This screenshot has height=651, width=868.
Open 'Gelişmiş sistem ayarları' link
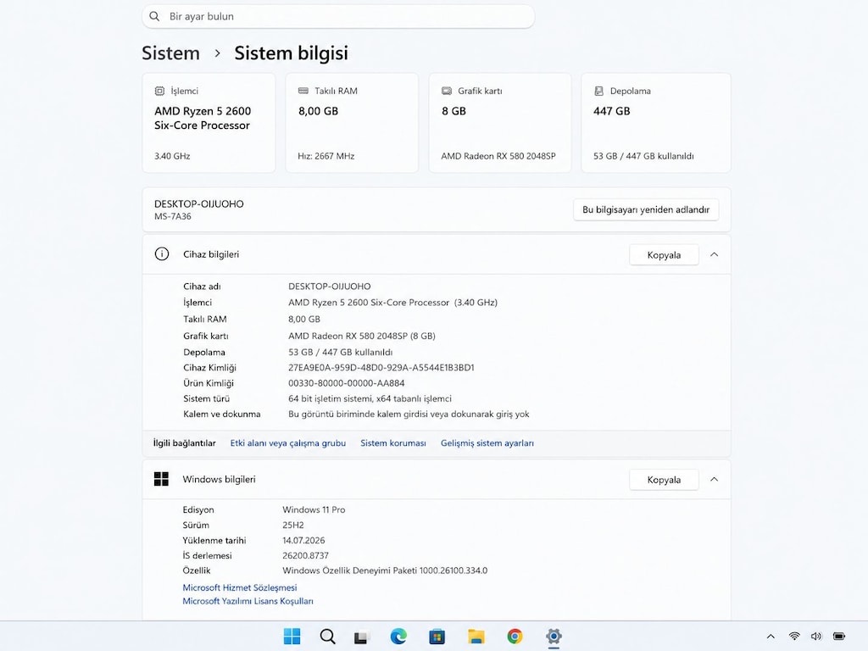click(487, 442)
